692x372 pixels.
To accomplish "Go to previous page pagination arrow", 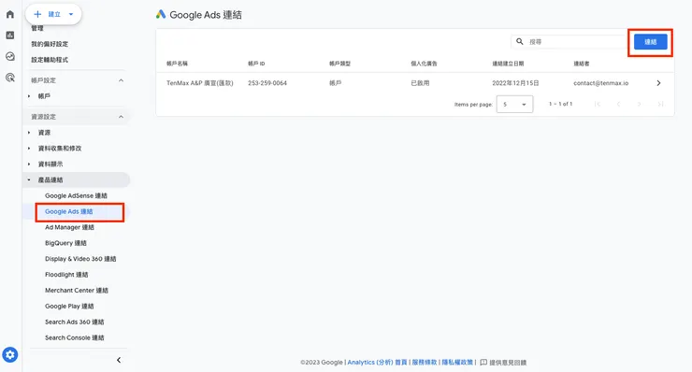I will point(618,104).
